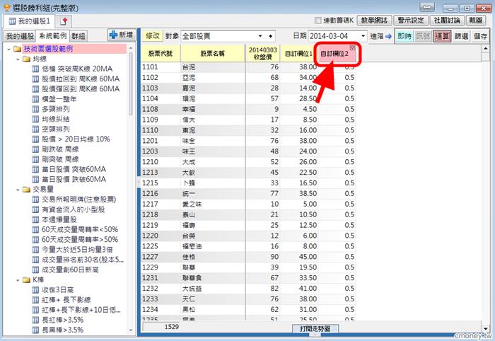Click the 進階 label button
Image resolution: width=495 pixels, height=341 pixels.
377,36
